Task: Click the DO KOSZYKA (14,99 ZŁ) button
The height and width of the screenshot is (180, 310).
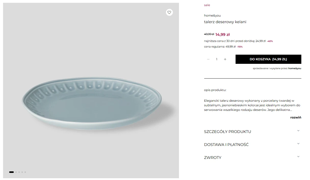Action: pyautogui.click(x=268, y=59)
